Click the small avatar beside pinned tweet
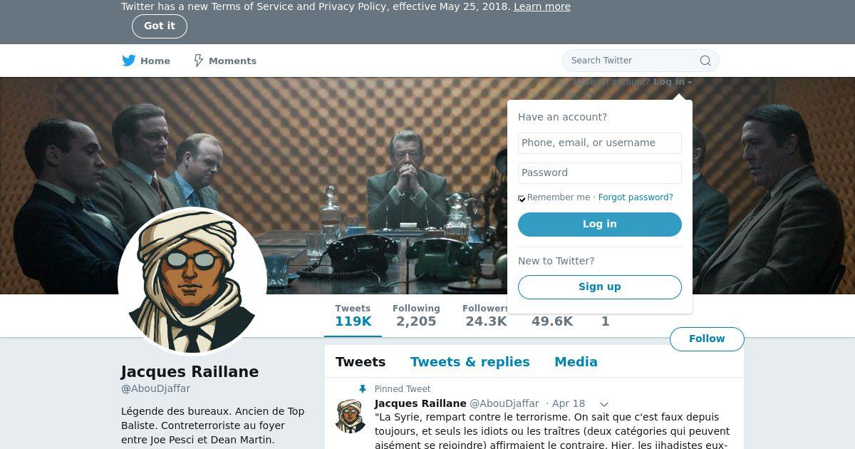The image size is (855, 449). pos(351,416)
